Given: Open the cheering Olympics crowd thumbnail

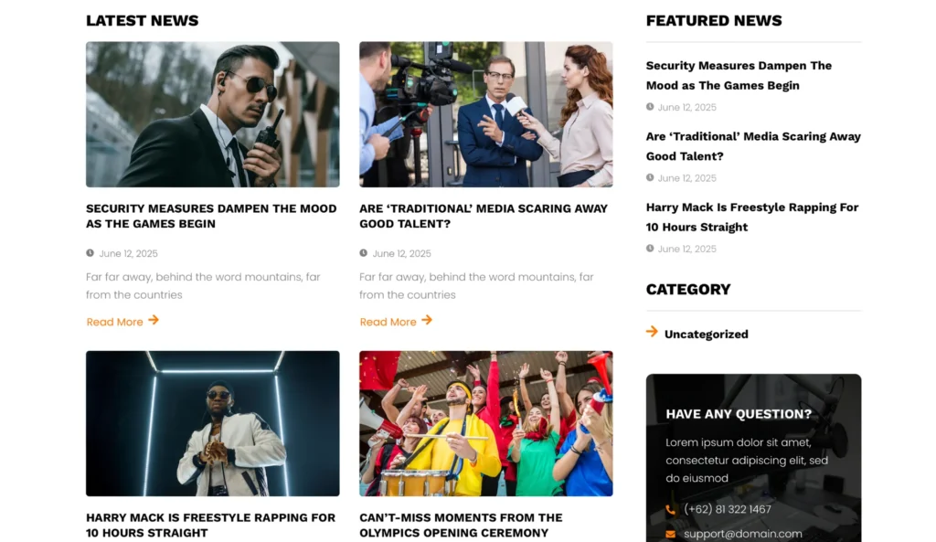Looking at the screenshot, I should (485, 423).
